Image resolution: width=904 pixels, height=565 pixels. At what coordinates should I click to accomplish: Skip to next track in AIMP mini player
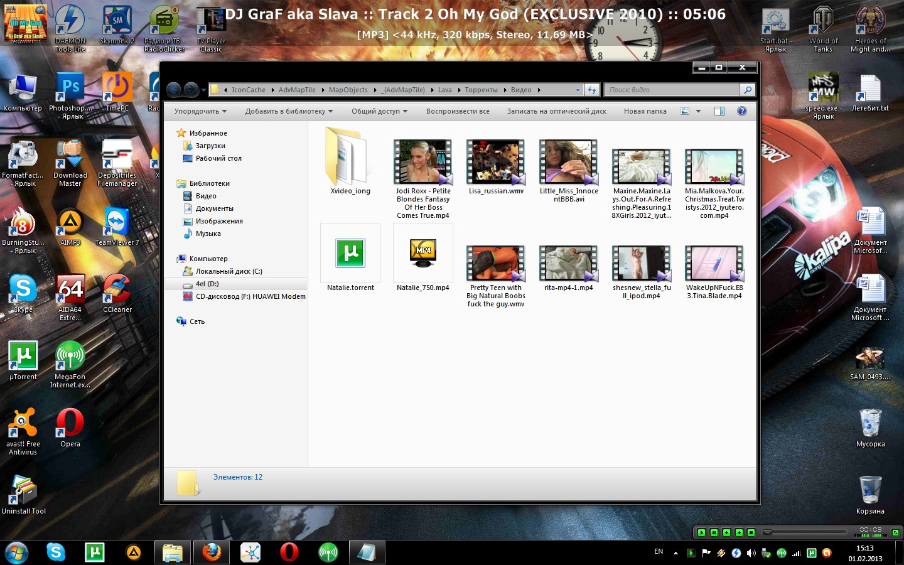click(739, 532)
